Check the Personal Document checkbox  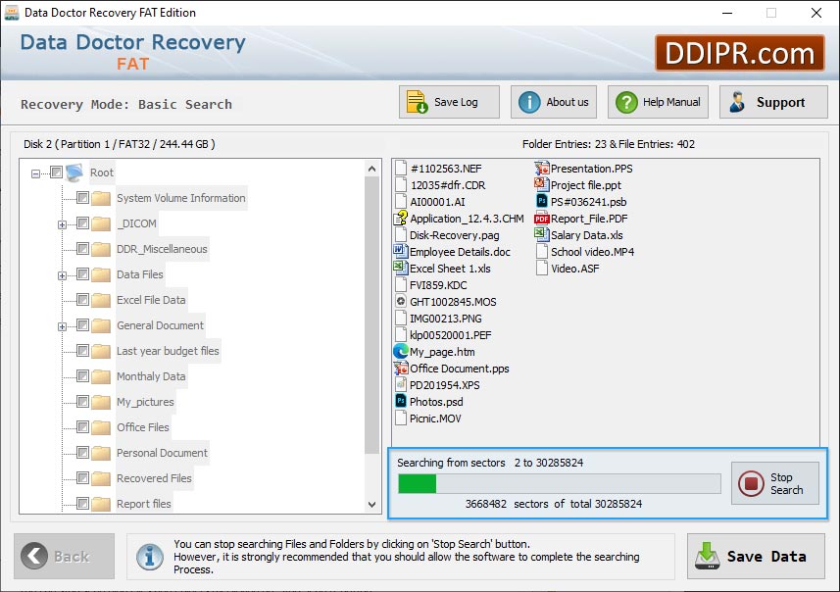(82, 453)
